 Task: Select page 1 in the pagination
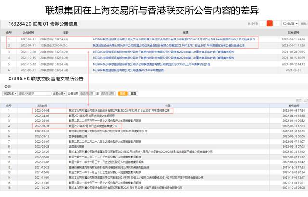point(269,24)
